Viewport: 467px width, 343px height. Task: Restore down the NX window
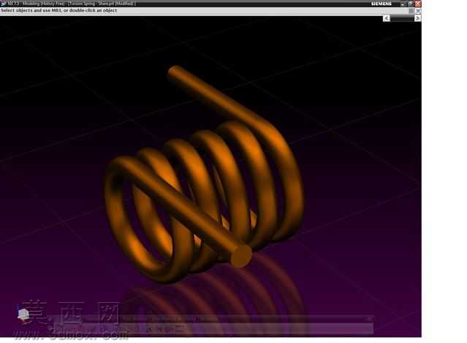click(411, 4)
